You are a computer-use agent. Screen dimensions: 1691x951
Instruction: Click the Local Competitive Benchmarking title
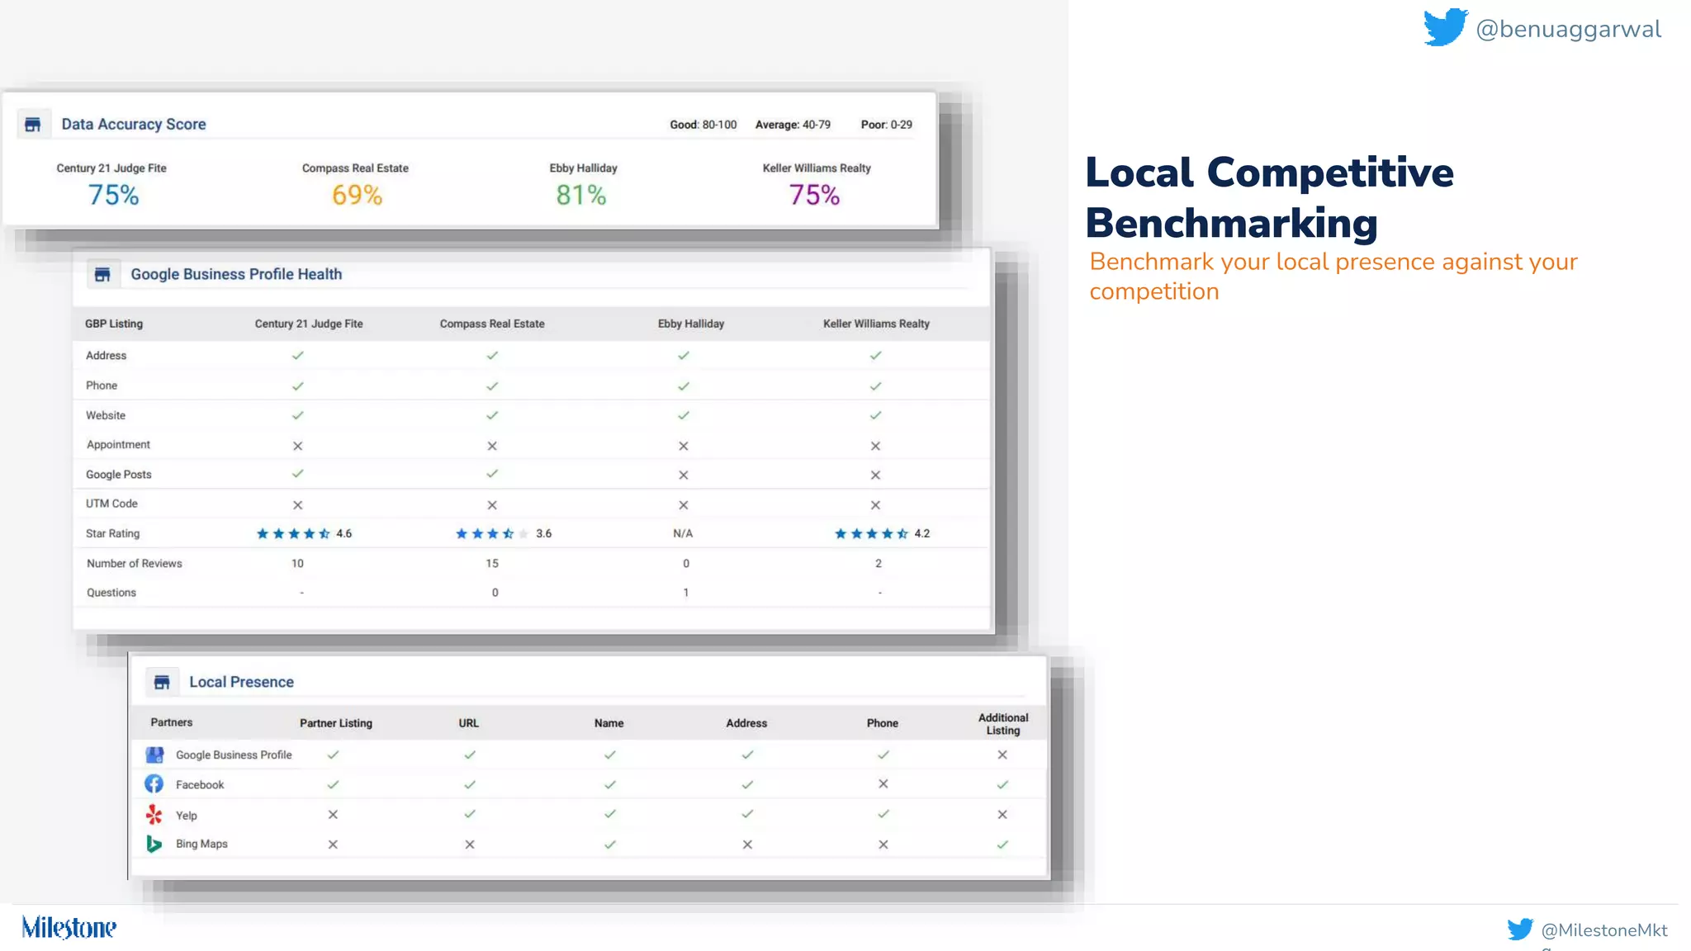[1269, 198]
